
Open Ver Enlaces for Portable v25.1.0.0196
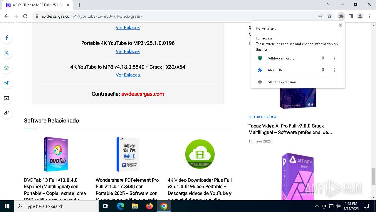click(x=128, y=52)
